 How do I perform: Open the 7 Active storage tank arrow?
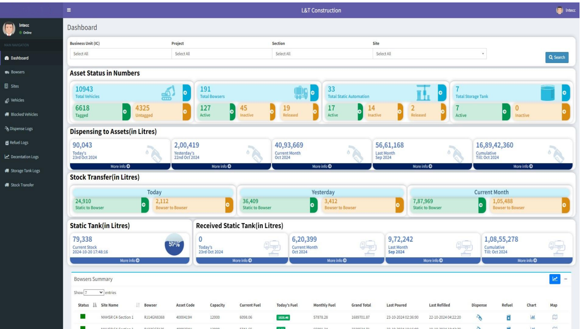[x=506, y=112]
